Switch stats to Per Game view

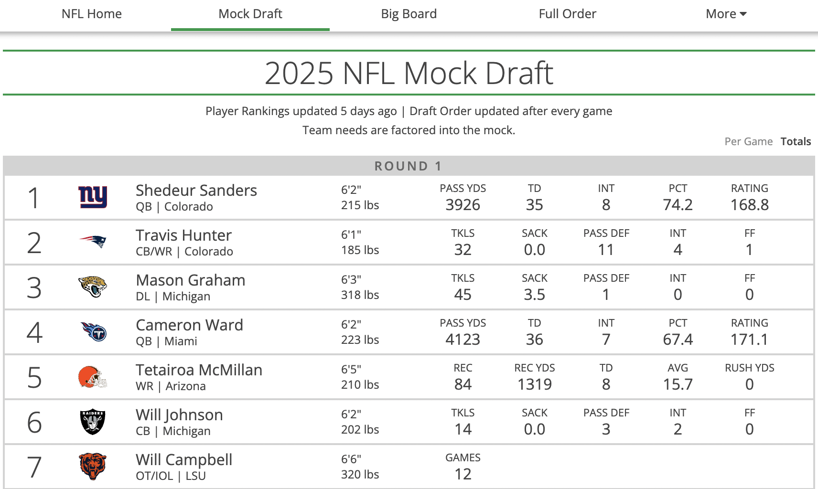click(748, 141)
